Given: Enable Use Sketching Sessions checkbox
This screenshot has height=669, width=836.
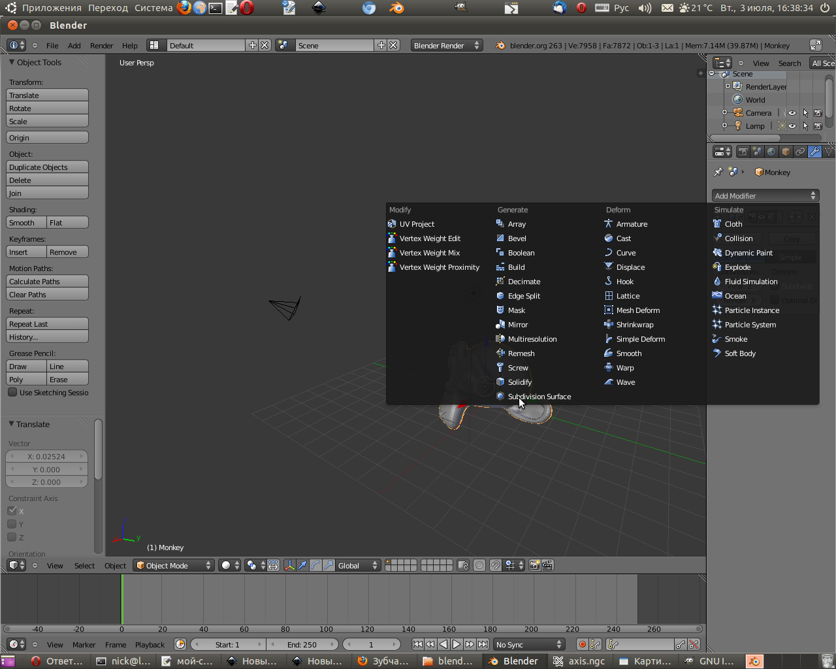Looking at the screenshot, I should (12, 392).
